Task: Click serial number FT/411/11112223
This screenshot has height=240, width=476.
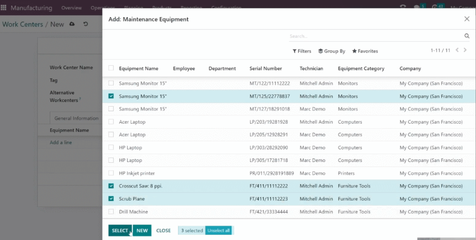Action: tap(269, 199)
